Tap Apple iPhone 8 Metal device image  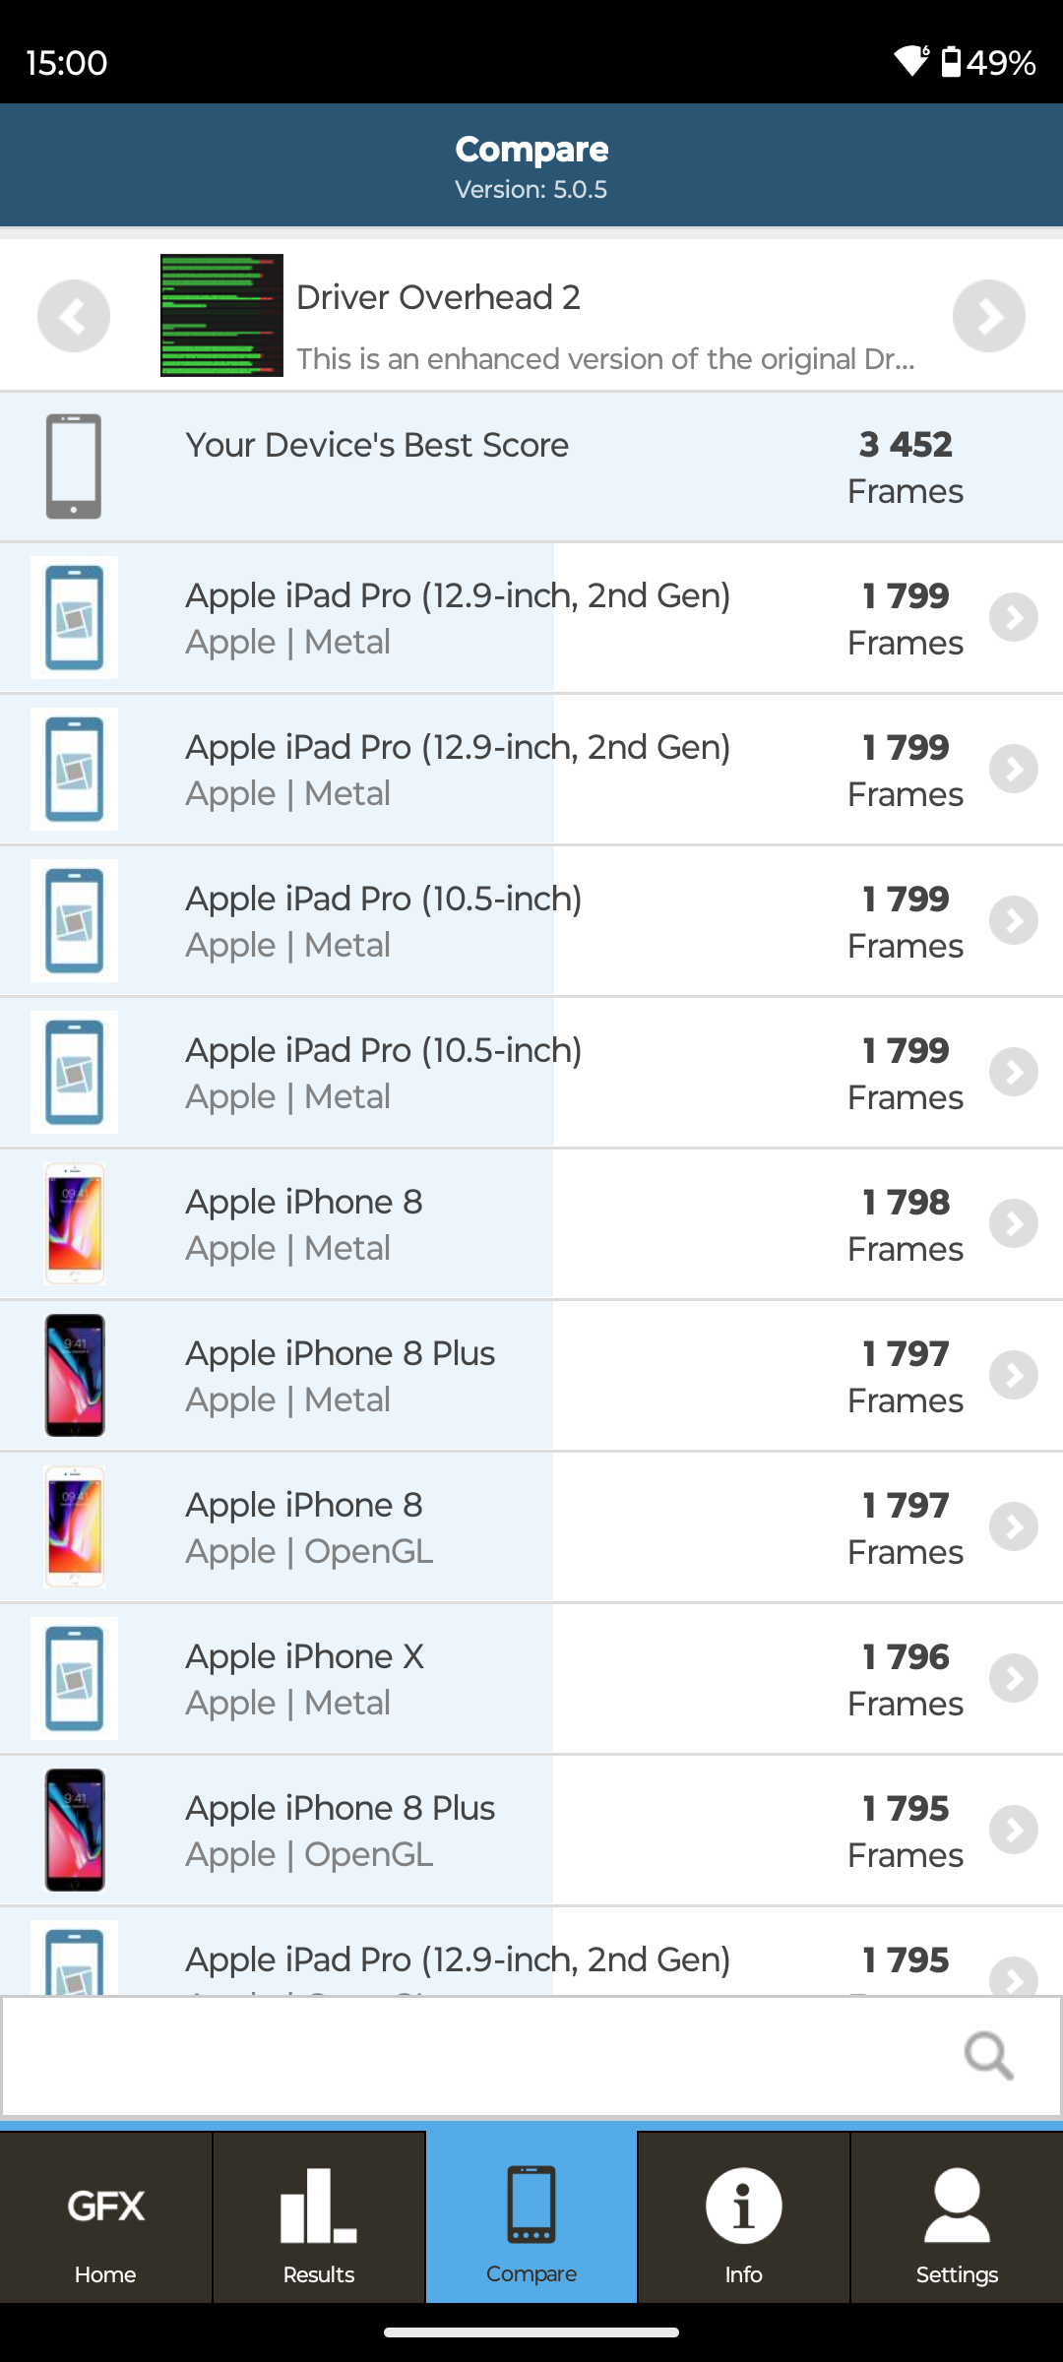(75, 1223)
